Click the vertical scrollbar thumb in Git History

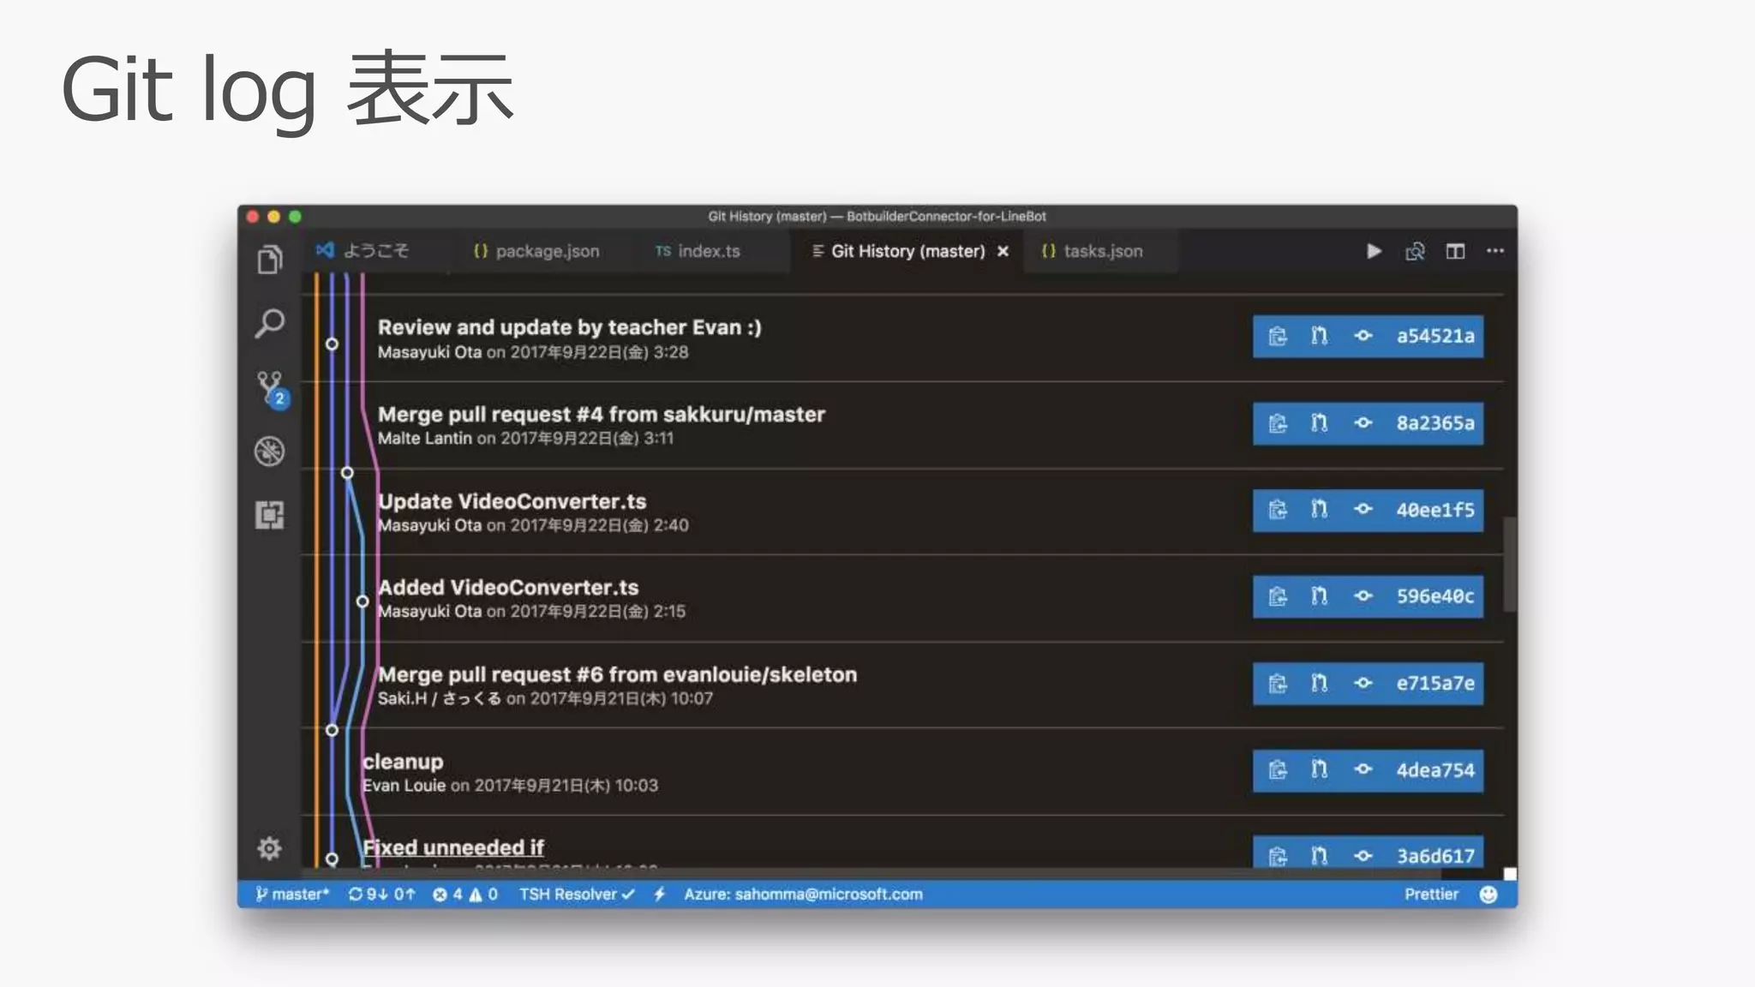click(x=1509, y=564)
